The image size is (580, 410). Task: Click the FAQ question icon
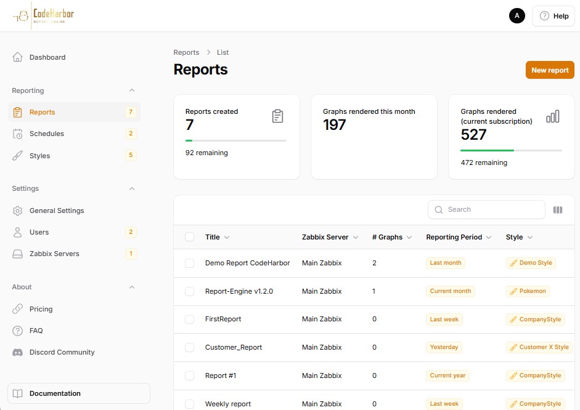point(17,331)
